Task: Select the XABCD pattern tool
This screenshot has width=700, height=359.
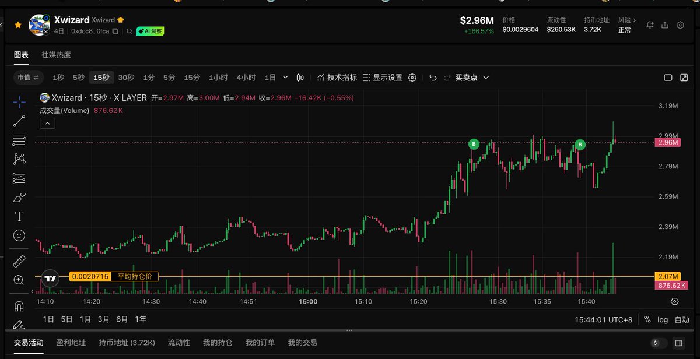Action: pos(19,159)
